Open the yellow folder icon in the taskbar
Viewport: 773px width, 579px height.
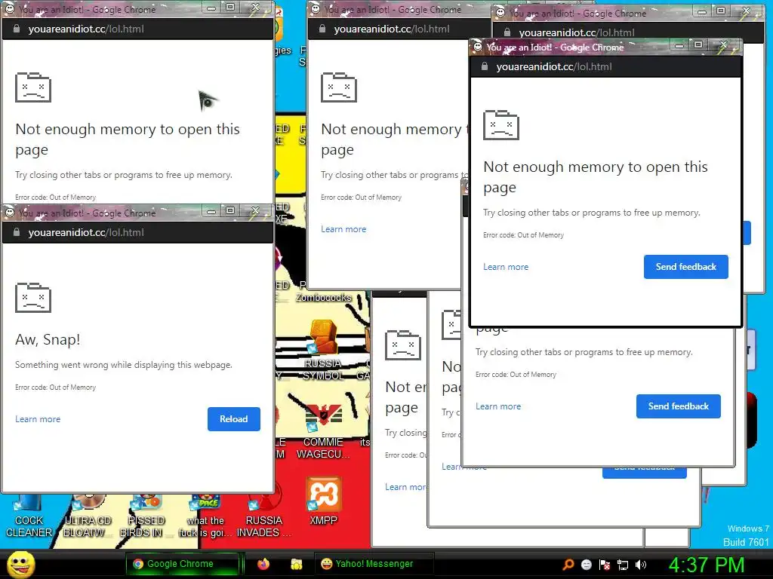pyautogui.click(x=296, y=564)
